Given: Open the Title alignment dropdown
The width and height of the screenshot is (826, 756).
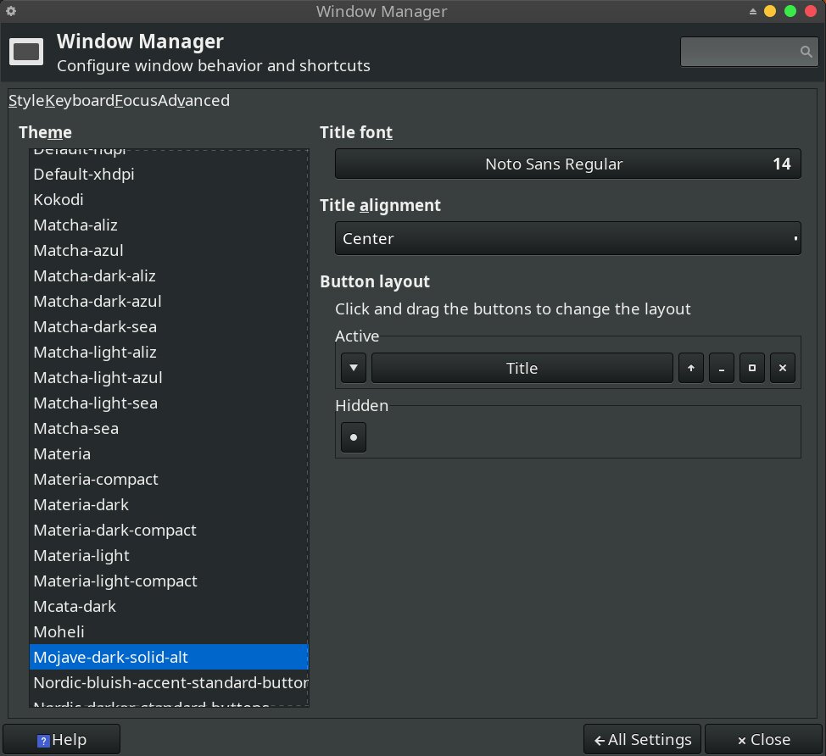Looking at the screenshot, I should pyautogui.click(x=567, y=239).
